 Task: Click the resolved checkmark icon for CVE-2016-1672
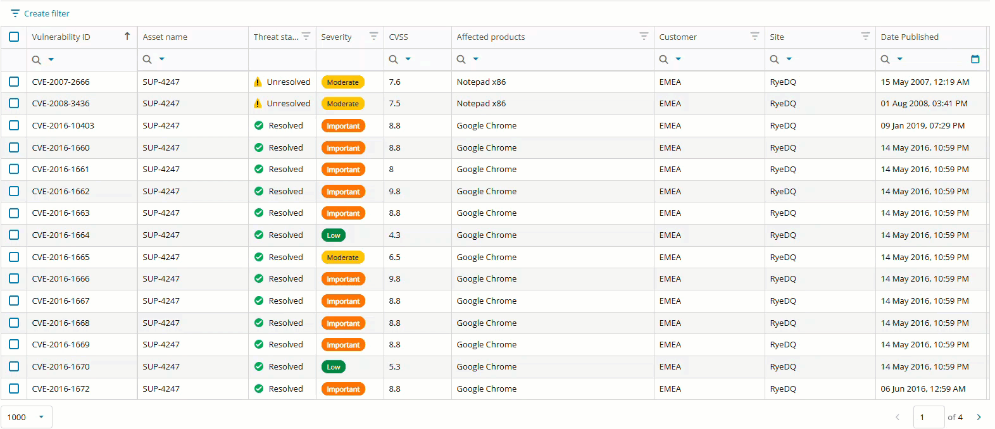click(259, 389)
